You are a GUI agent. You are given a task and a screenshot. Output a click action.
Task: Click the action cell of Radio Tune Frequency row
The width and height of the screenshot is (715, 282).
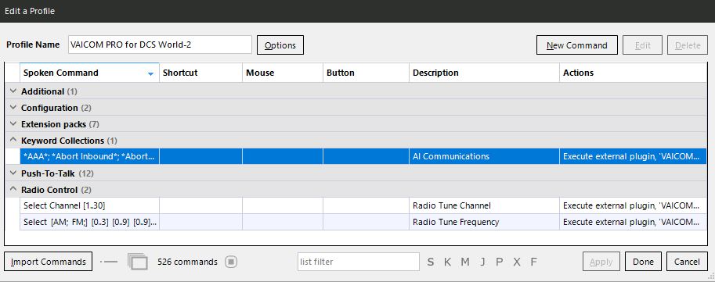(634, 222)
